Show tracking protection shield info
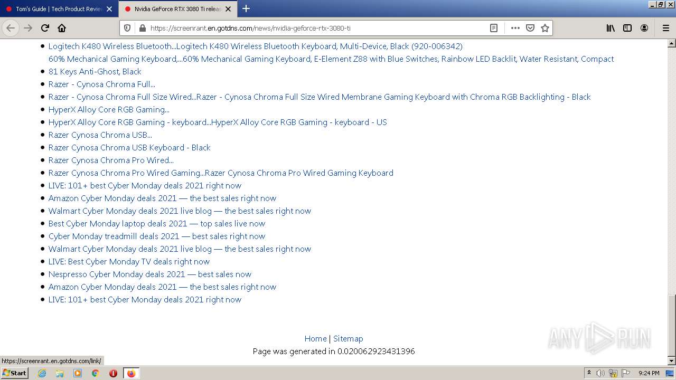The image size is (676, 380). coord(127,28)
